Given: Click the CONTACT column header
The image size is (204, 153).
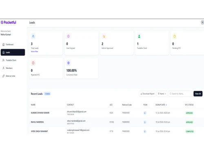Looking at the screenshot, I should pos(70,105).
